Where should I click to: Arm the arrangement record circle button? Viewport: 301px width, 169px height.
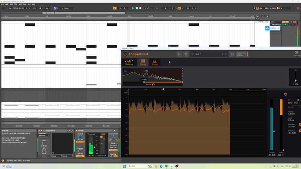coord(140,8)
